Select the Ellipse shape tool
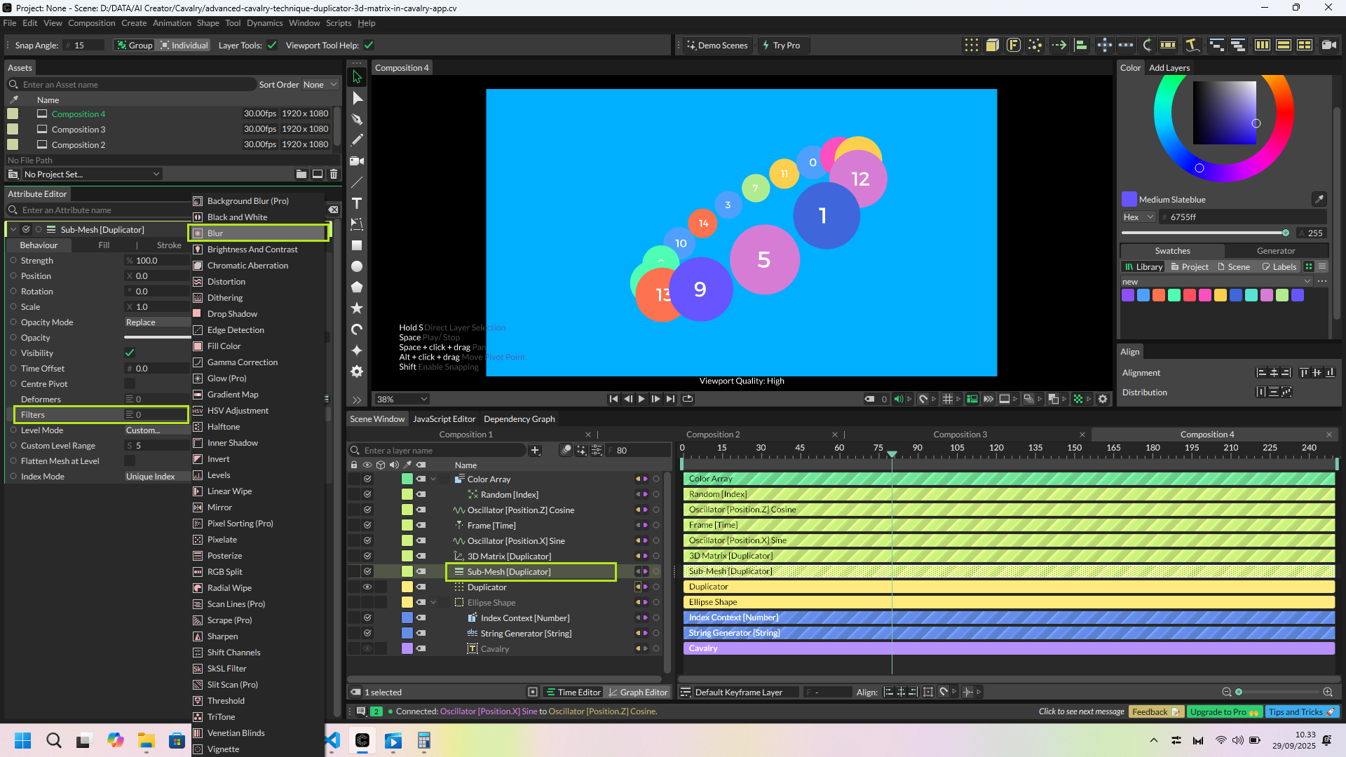Screen dimensions: 1346x757 pos(357,266)
